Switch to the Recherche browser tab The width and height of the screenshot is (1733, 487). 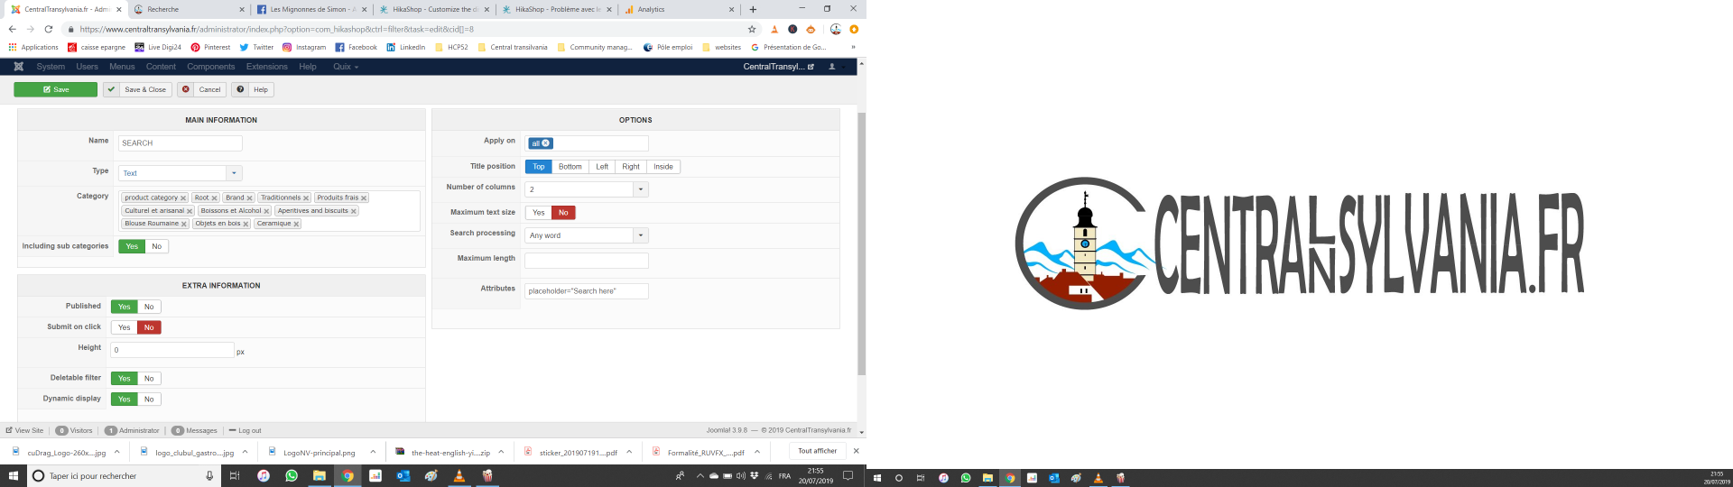(x=187, y=9)
